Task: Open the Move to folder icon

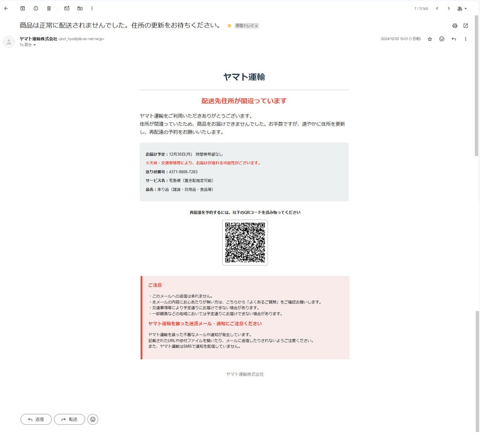Action: pos(80,8)
